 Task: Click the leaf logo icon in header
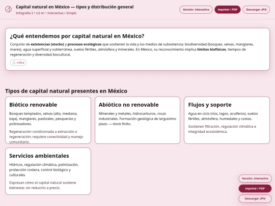click(x=8, y=9)
